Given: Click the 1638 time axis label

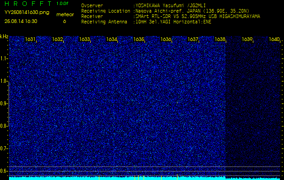Looking at the screenshot, I should 220,39.
